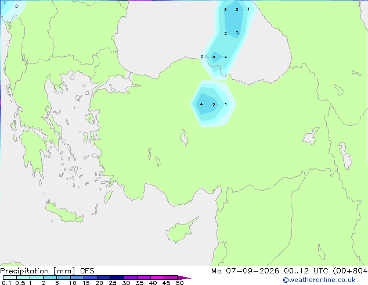The image size is (368, 285).
Task: Pick the legend swatch between 20 and 25
Action: click(x=104, y=277)
